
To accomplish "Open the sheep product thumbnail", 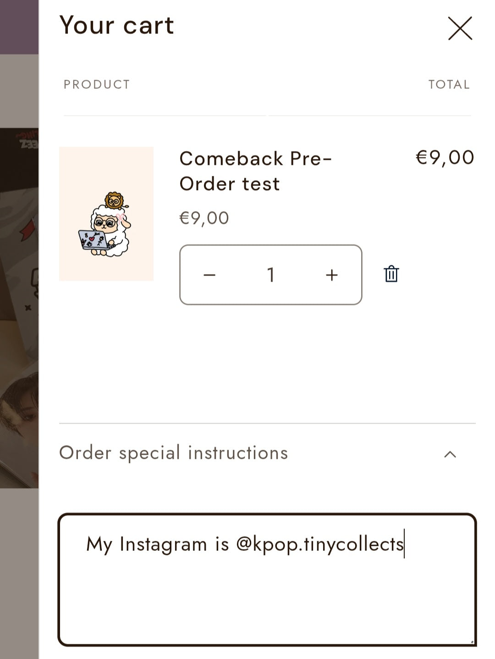I will (x=106, y=214).
